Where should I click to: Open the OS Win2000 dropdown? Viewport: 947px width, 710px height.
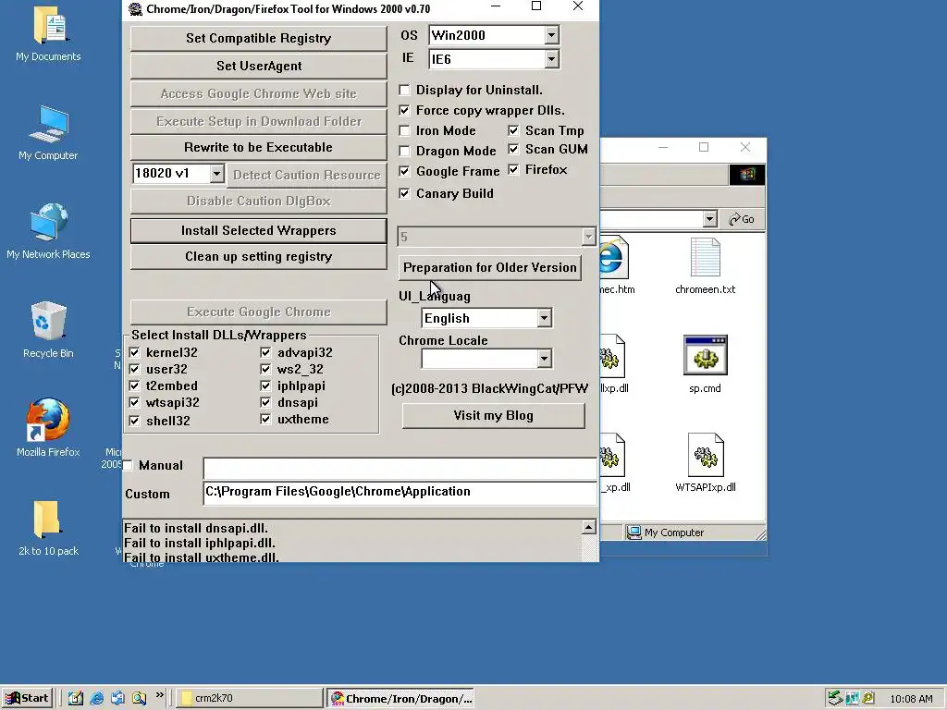pos(551,36)
